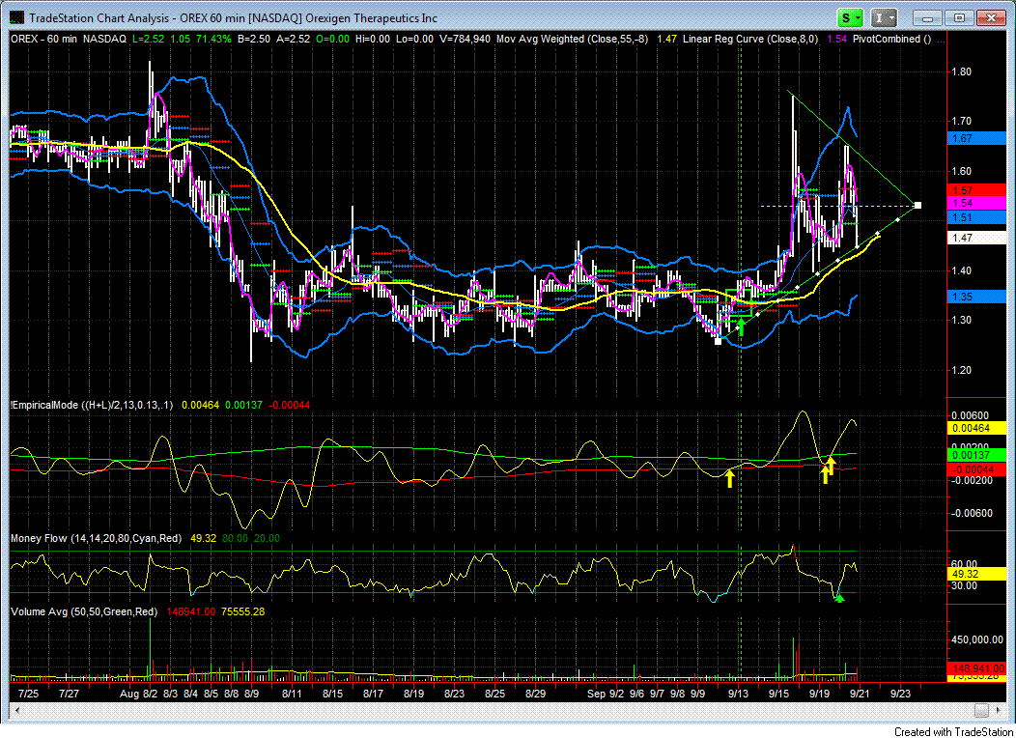The image size is (1016, 738).
Task: Click the blue 1.67 price tag on axis
Action: [975, 138]
